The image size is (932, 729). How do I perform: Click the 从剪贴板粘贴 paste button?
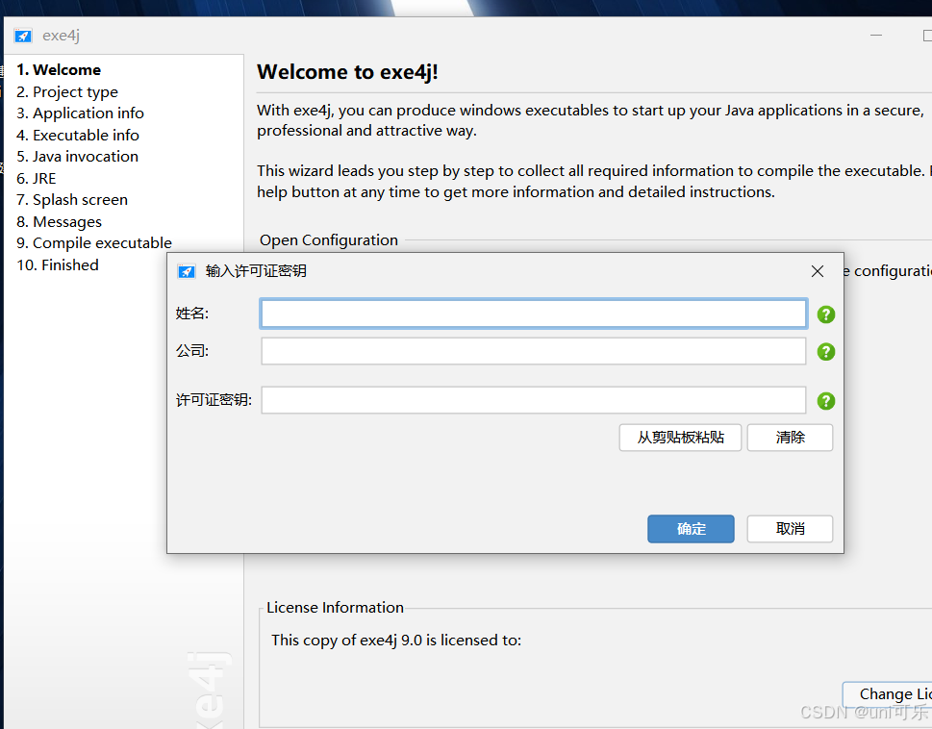pos(680,438)
